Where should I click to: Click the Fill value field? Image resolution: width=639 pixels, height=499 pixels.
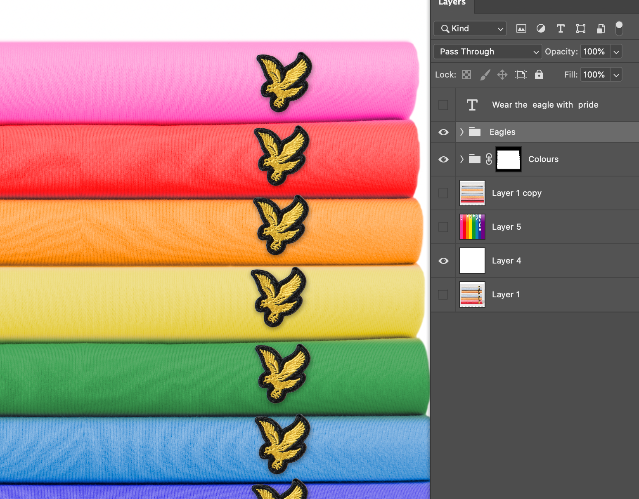pyautogui.click(x=595, y=75)
